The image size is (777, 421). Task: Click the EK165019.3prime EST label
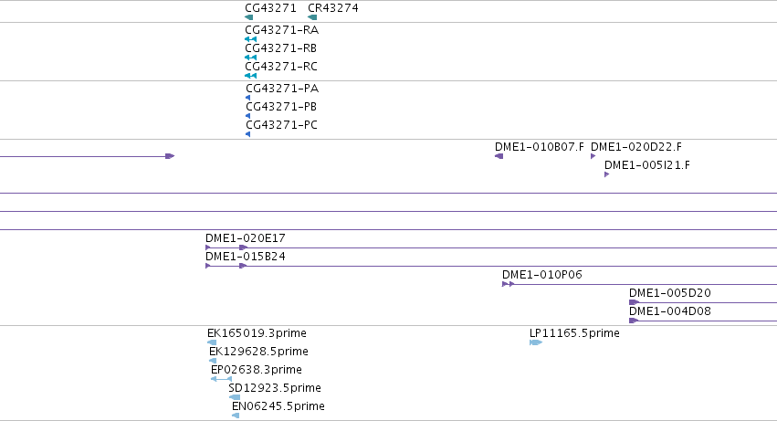[x=257, y=333]
